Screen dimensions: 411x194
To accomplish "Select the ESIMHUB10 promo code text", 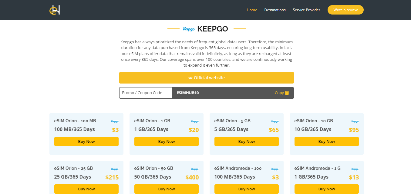I will pos(188,93).
